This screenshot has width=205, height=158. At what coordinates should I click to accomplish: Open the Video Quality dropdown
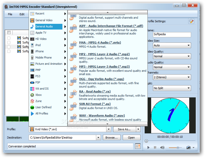click(172, 56)
